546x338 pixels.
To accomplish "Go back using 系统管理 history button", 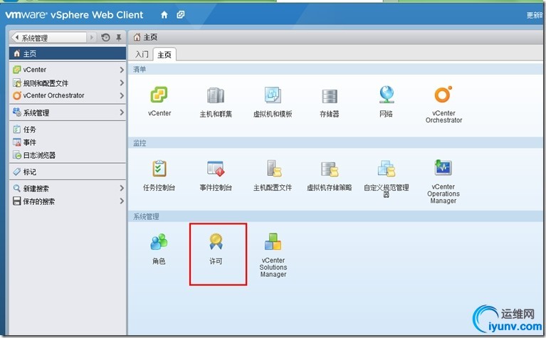I will pos(48,37).
